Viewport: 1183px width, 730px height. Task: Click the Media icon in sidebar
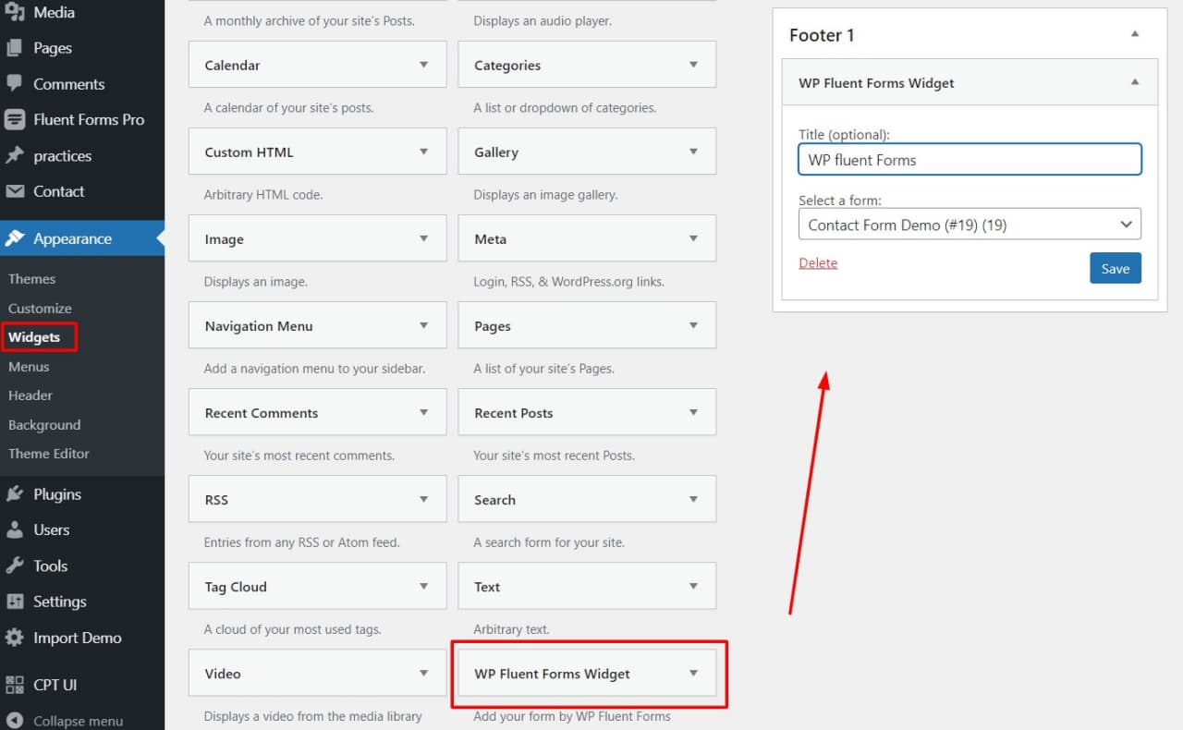click(x=15, y=13)
